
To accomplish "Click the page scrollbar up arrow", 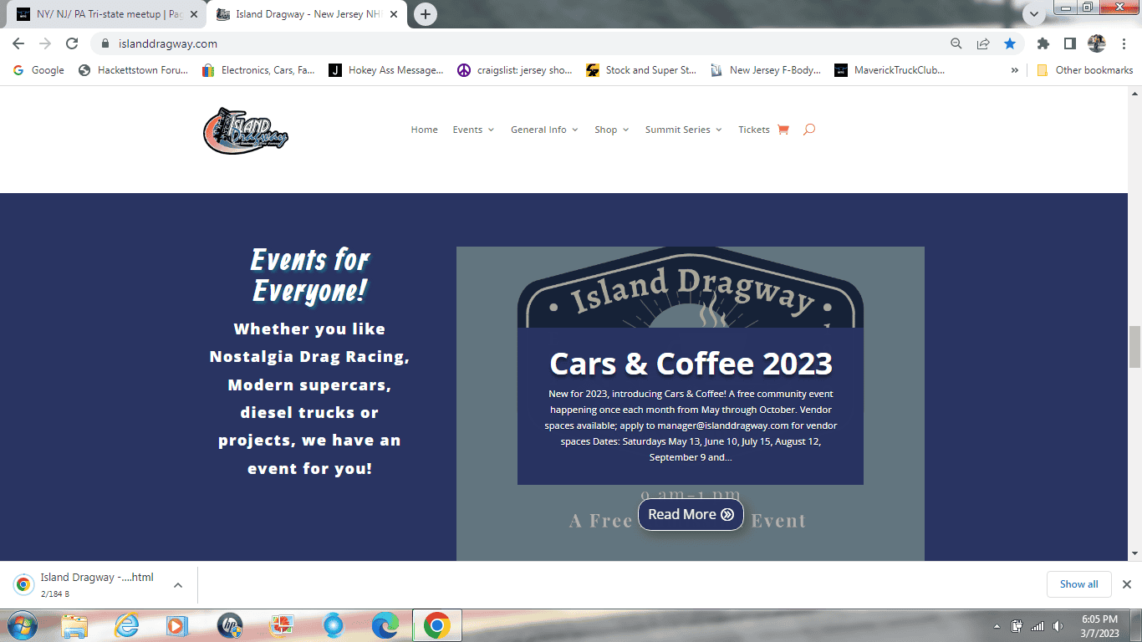I will coord(1134,92).
